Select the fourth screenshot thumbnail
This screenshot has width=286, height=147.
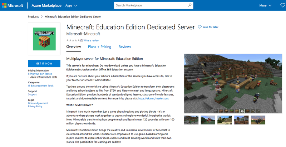[241, 120]
